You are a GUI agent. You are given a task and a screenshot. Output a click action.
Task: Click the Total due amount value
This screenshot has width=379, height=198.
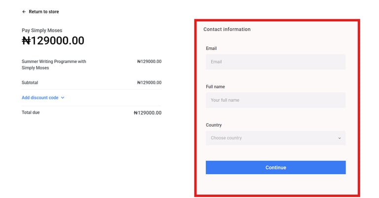[x=148, y=113]
